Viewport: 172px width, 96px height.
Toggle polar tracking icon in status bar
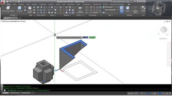[x=142, y=93]
